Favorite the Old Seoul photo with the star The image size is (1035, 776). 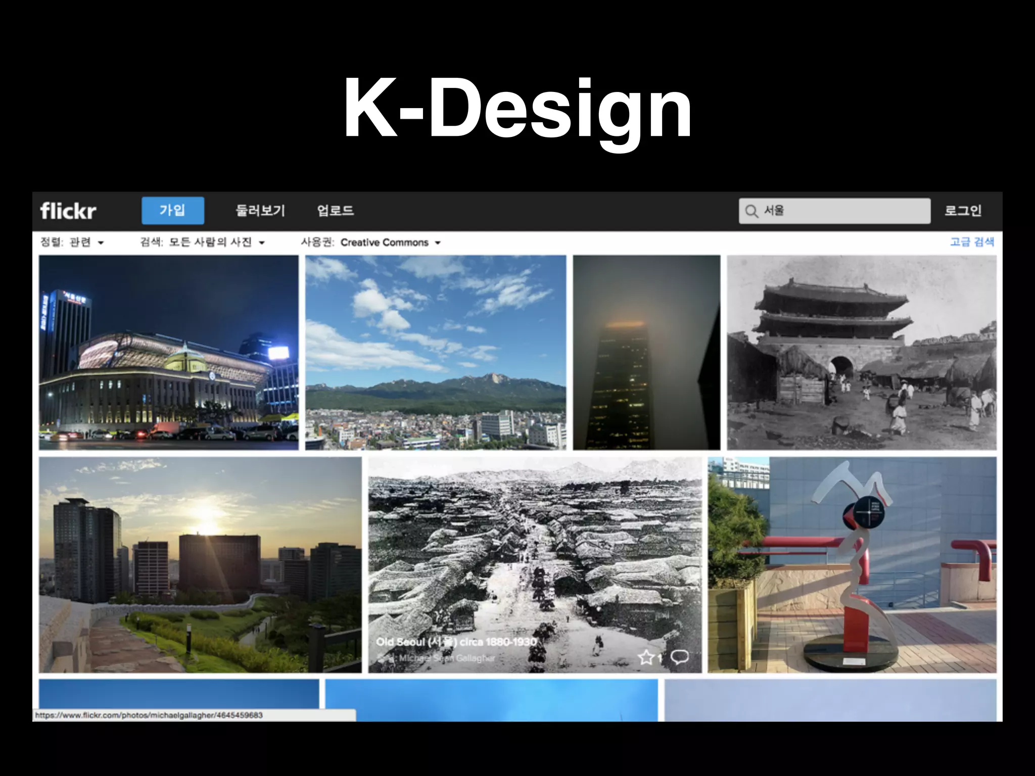click(646, 657)
